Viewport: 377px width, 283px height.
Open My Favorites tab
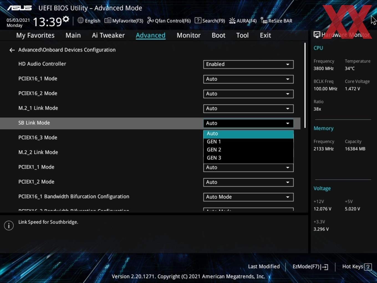point(35,35)
